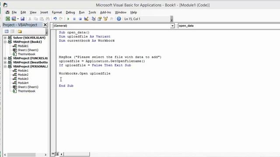Click the blue Help question mark icon
280x157 pixels.
click(x=119, y=19)
